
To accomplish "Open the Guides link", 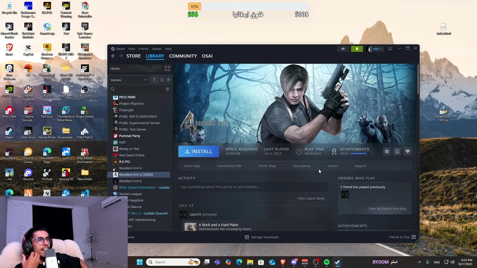I will coord(332,166).
